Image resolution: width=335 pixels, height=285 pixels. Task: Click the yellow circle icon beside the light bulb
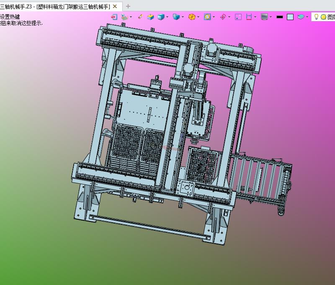click(x=323, y=17)
